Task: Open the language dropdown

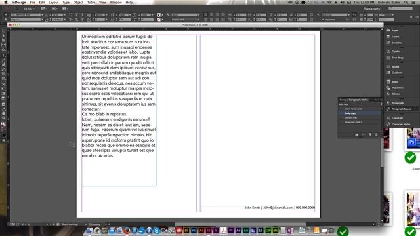Action: (198, 20)
